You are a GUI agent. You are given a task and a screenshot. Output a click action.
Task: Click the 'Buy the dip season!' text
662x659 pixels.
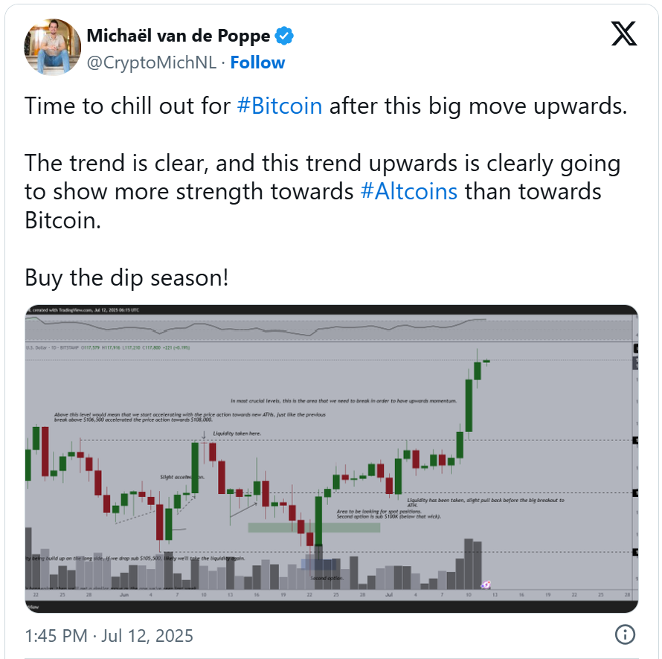click(126, 277)
